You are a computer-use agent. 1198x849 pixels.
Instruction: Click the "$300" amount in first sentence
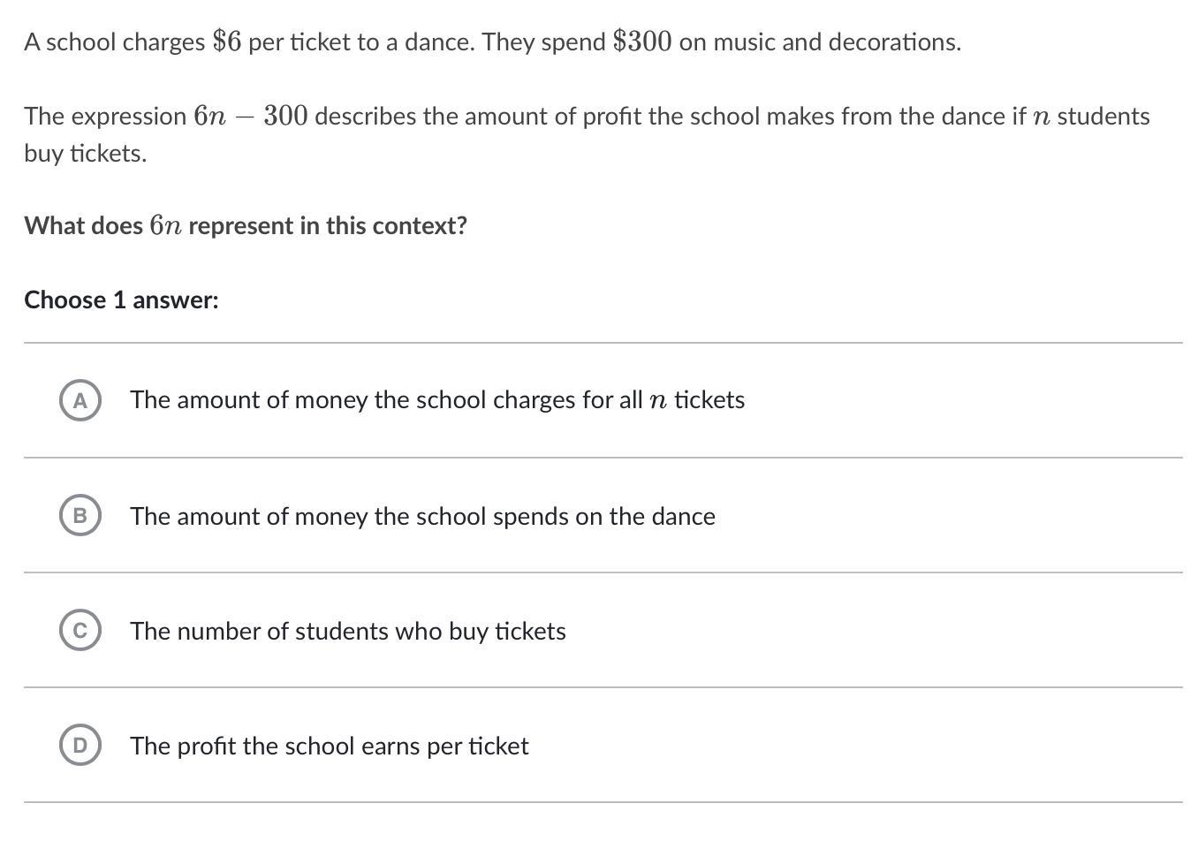641,42
